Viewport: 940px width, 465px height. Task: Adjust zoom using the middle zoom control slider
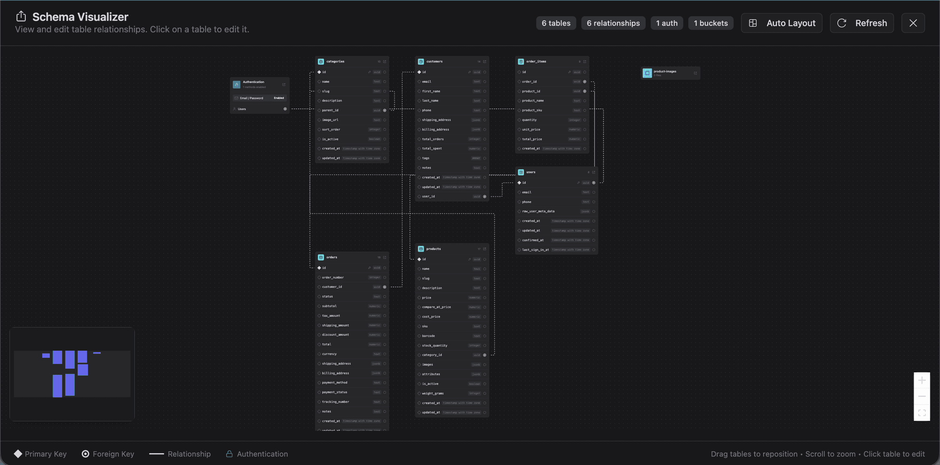[x=922, y=396]
